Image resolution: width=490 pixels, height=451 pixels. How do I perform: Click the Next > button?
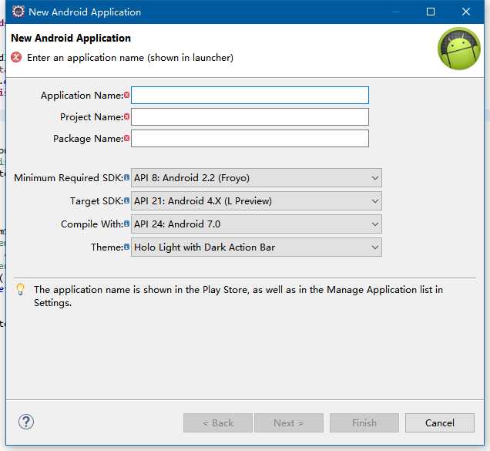(x=288, y=422)
